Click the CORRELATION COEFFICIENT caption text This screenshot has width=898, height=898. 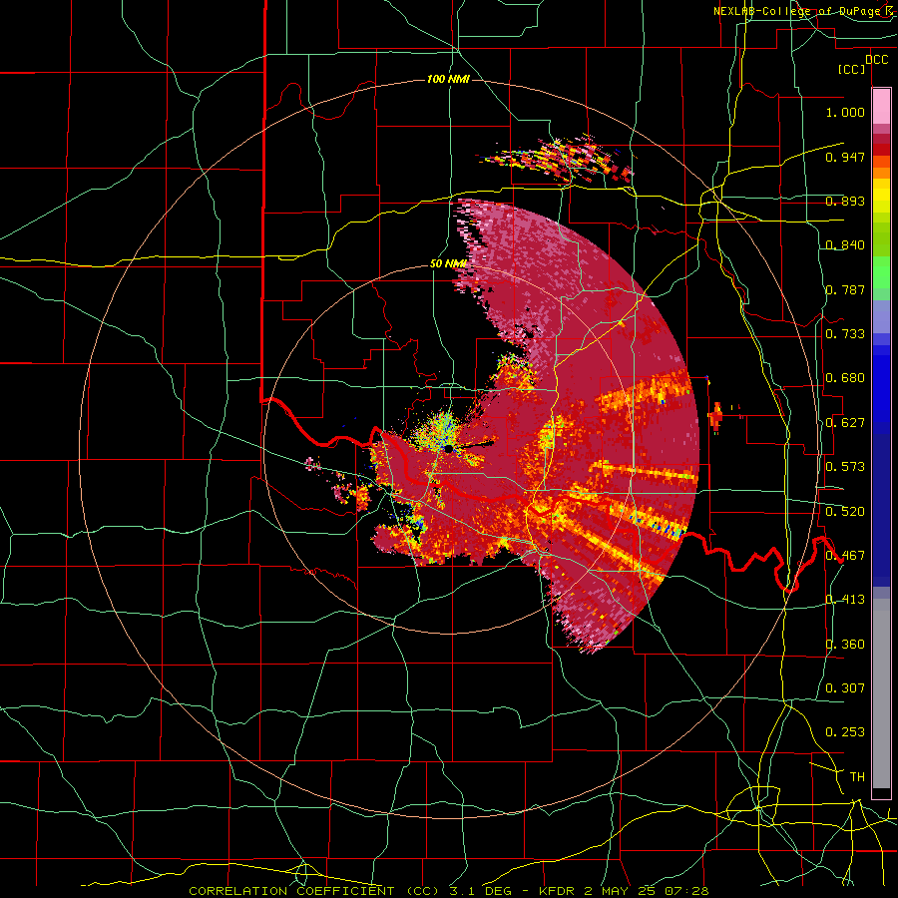point(291,891)
